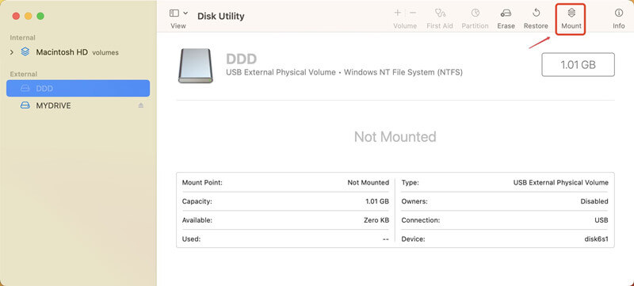The image size is (634, 286).
Task: Click the Erase toolbar icon
Action: [x=506, y=13]
